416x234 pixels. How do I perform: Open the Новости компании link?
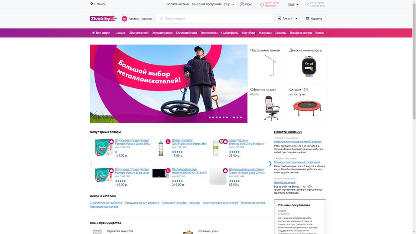pos(288,132)
